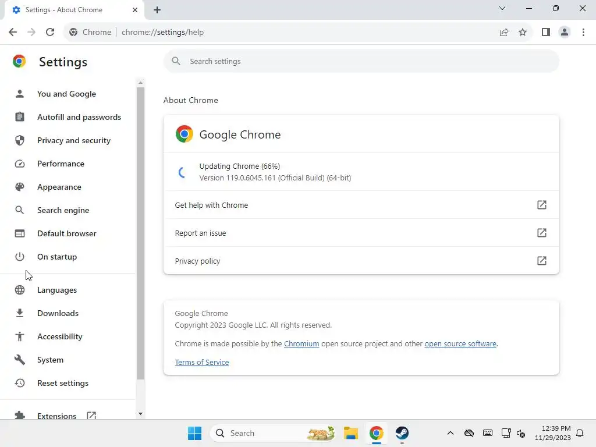Open the Privacy and security section

coord(74,140)
